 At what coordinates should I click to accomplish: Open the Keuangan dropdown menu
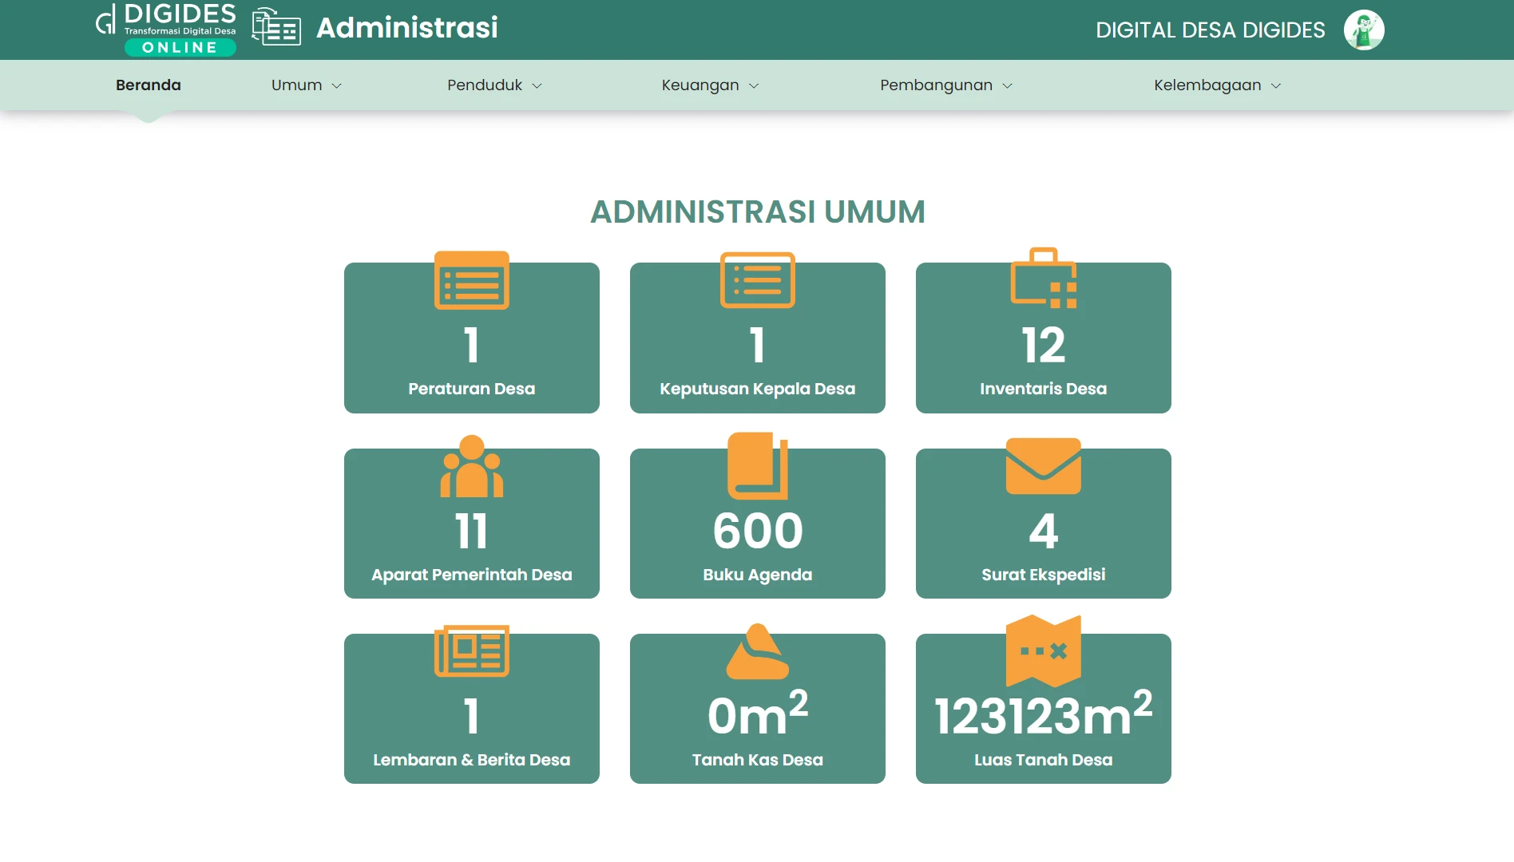[x=710, y=85]
